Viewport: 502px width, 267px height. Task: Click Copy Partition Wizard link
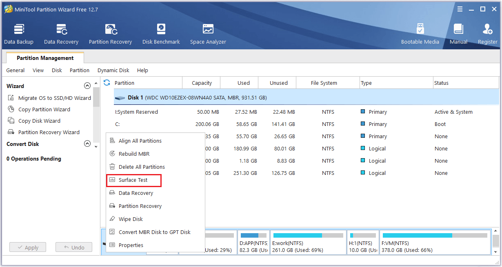click(x=44, y=109)
